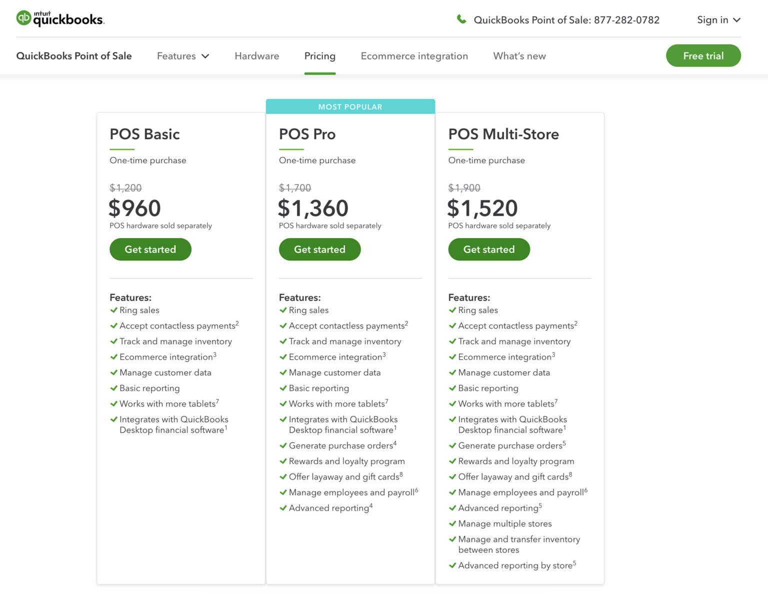Screen dimensions: 768x593
Task: Click Get started under POS Pro
Action: (320, 249)
